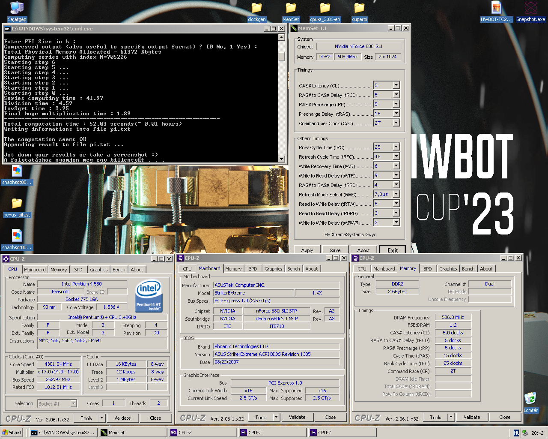
Task: Open the clockgen folder icon
Action: [256, 12]
